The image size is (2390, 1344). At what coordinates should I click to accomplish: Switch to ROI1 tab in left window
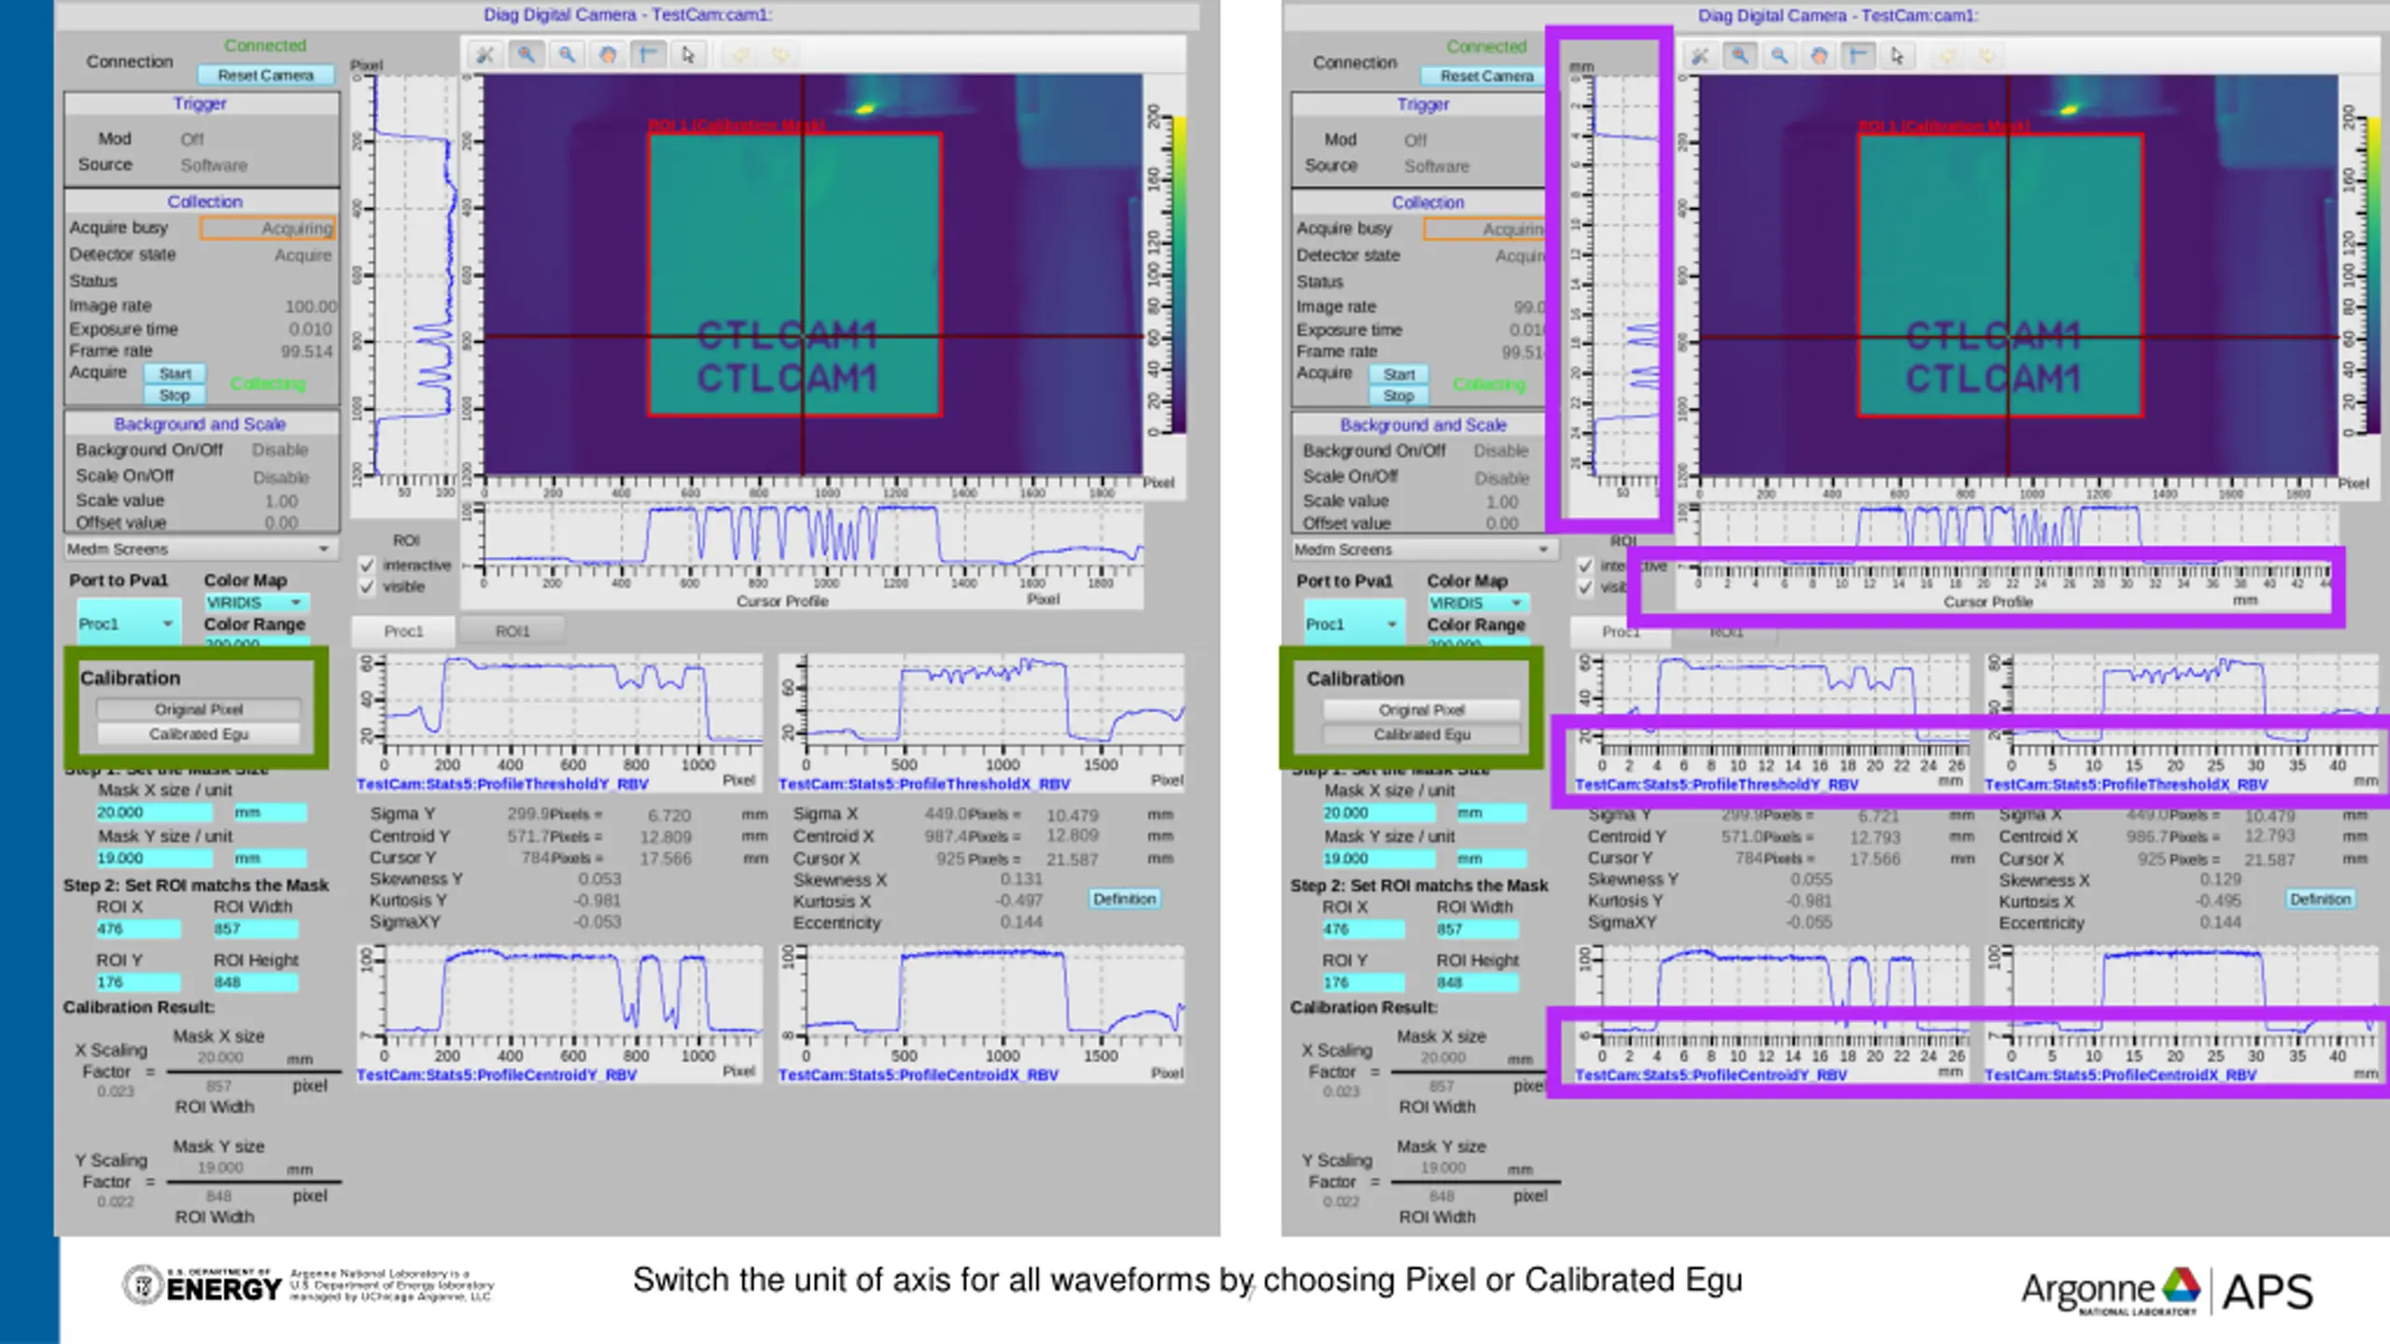click(x=513, y=632)
